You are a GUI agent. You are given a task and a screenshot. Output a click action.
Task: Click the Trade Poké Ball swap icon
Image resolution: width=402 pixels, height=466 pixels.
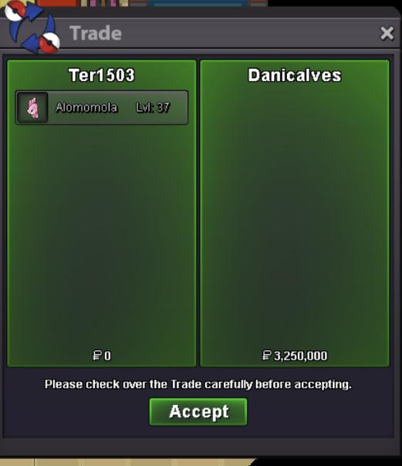[x=32, y=27]
